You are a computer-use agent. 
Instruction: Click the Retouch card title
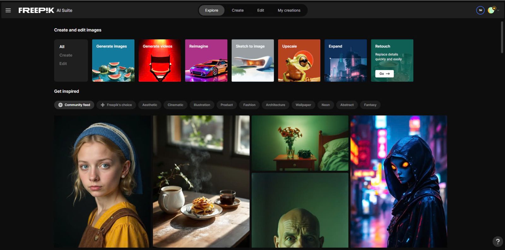[x=383, y=46]
